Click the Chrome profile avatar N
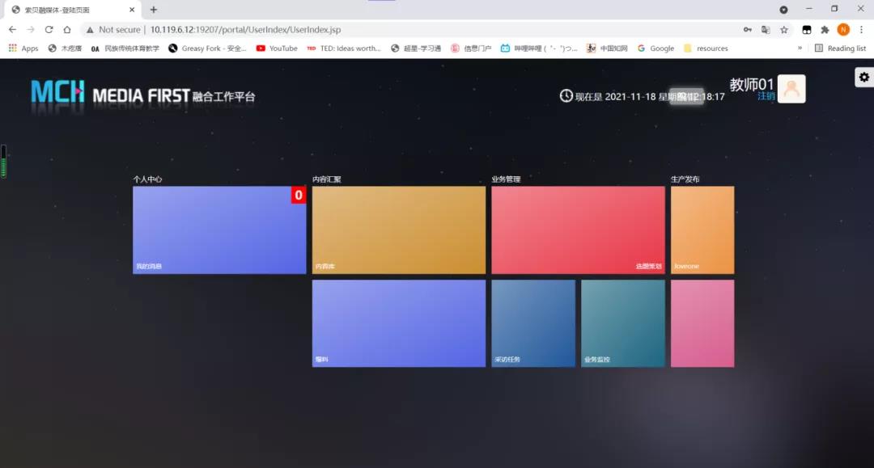874x468 pixels. pos(842,28)
